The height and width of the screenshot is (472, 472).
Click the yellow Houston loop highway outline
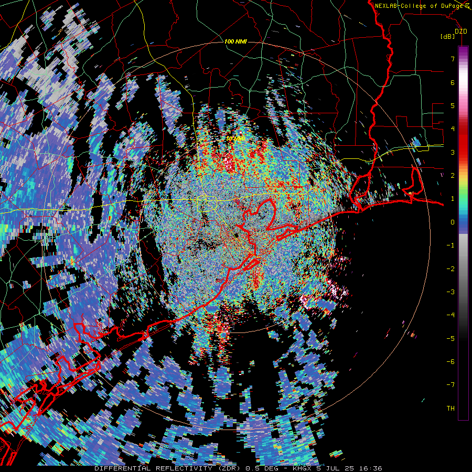[x=207, y=203]
